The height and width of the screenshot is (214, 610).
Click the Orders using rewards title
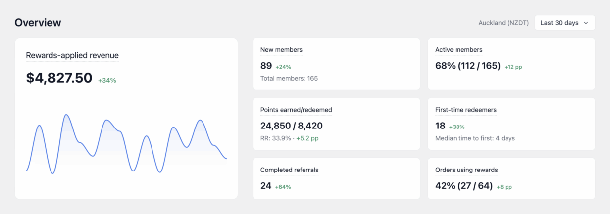coord(466,170)
